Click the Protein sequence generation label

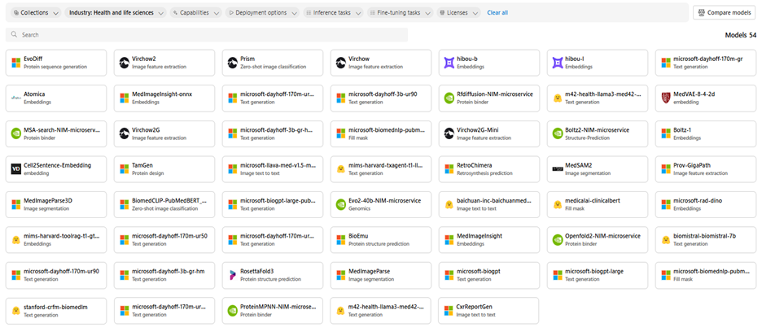(x=55, y=67)
